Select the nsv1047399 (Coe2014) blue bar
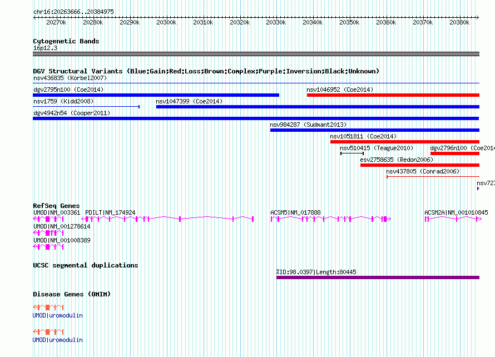 tap(318, 107)
